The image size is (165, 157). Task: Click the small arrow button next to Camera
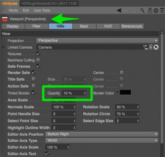(151, 47)
